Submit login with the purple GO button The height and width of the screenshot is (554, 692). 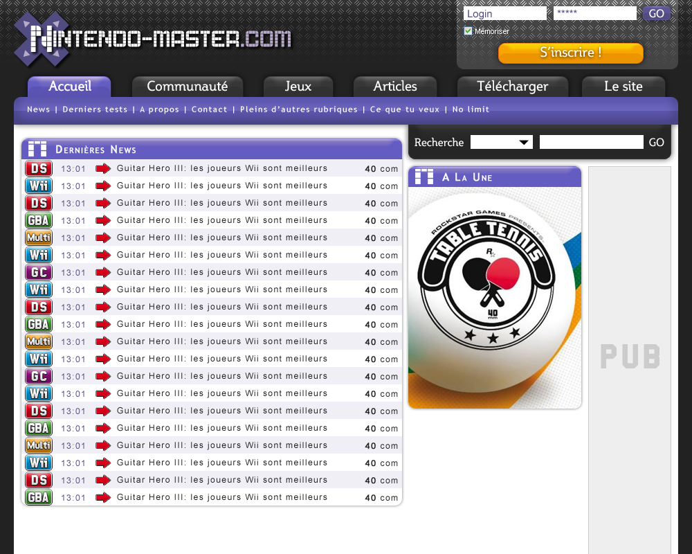click(x=656, y=13)
